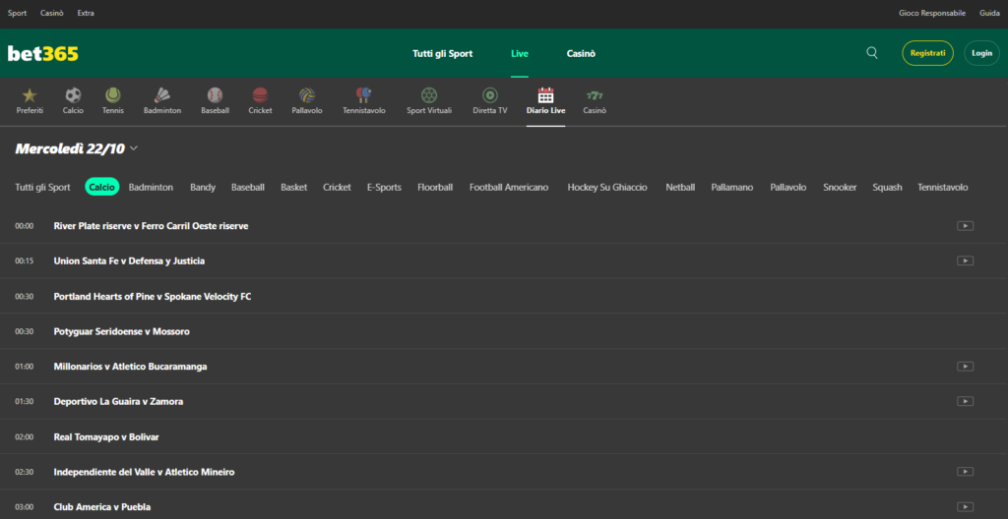Play the Union Santa Fe live stream
1008x519 pixels.
click(x=965, y=261)
